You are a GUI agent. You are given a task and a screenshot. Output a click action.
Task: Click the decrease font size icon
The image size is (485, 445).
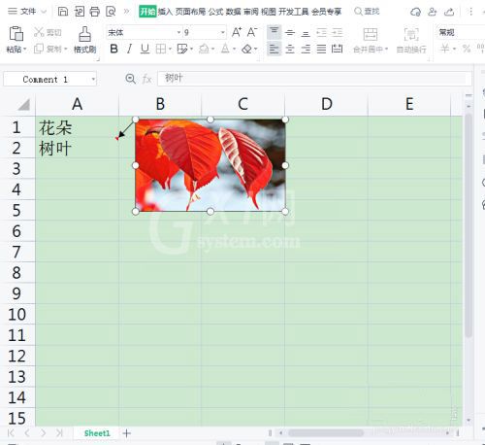pyautogui.click(x=252, y=32)
